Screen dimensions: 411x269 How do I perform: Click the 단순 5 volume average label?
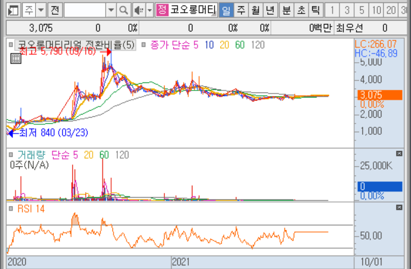point(65,155)
